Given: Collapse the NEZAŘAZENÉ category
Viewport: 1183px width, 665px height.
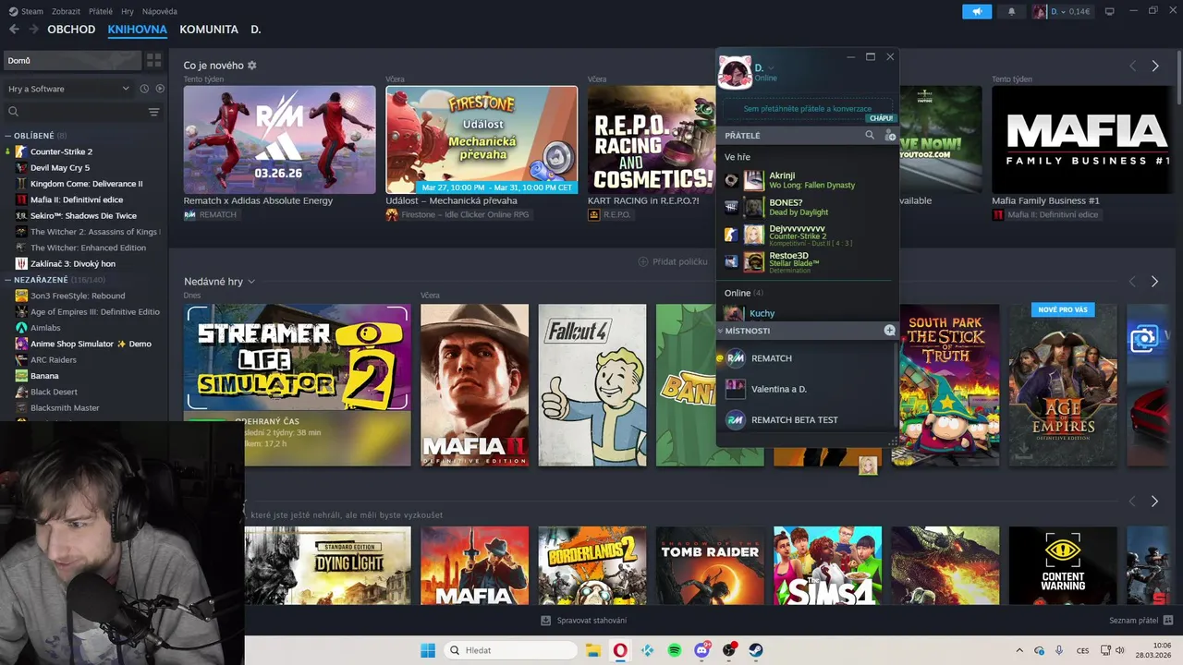Looking at the screenshot, I should (8, 279).
